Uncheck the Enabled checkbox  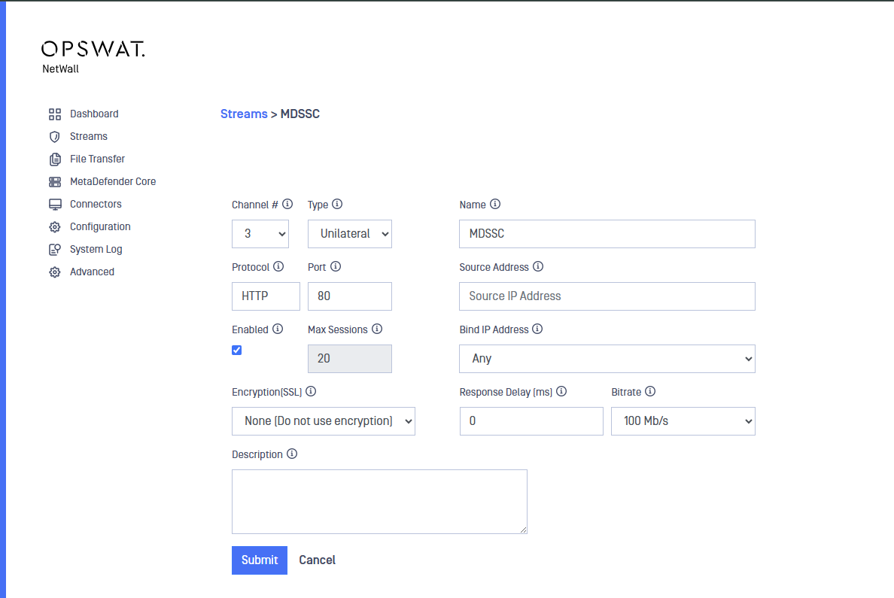click(236, 350)
